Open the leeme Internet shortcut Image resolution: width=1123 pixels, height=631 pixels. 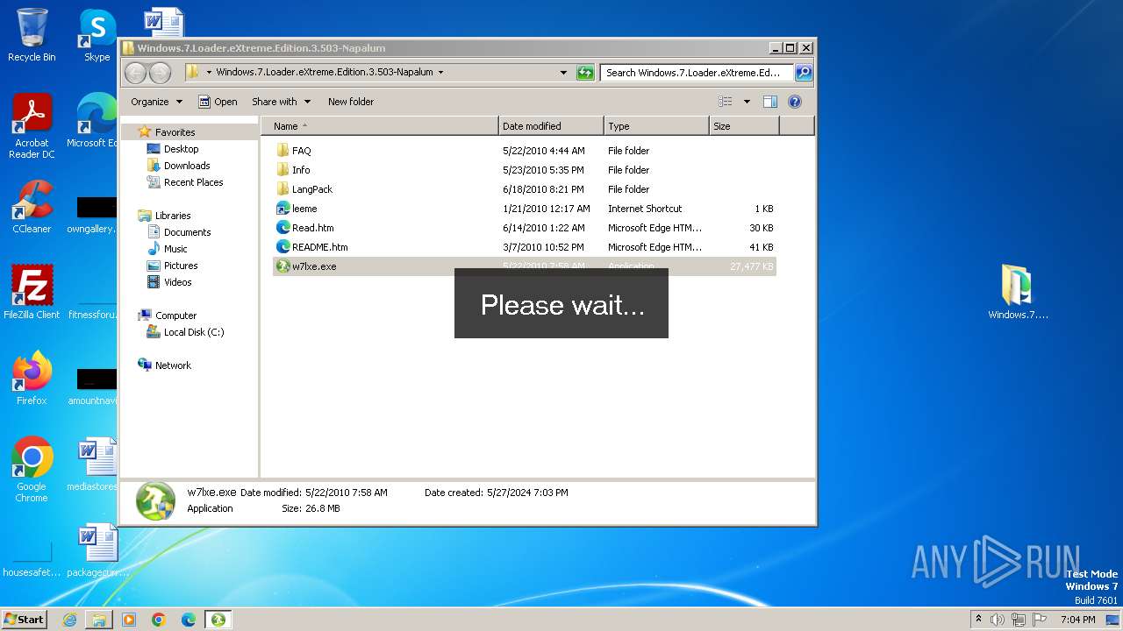(304, 209)
